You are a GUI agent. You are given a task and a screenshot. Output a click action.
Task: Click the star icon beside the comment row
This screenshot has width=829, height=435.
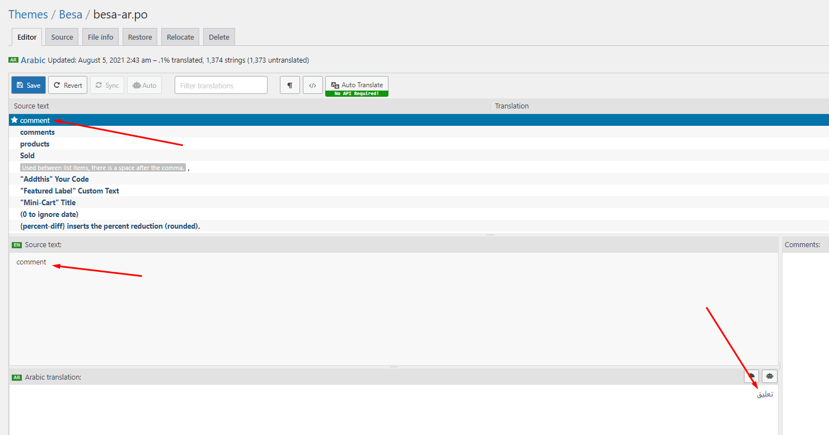15,120
